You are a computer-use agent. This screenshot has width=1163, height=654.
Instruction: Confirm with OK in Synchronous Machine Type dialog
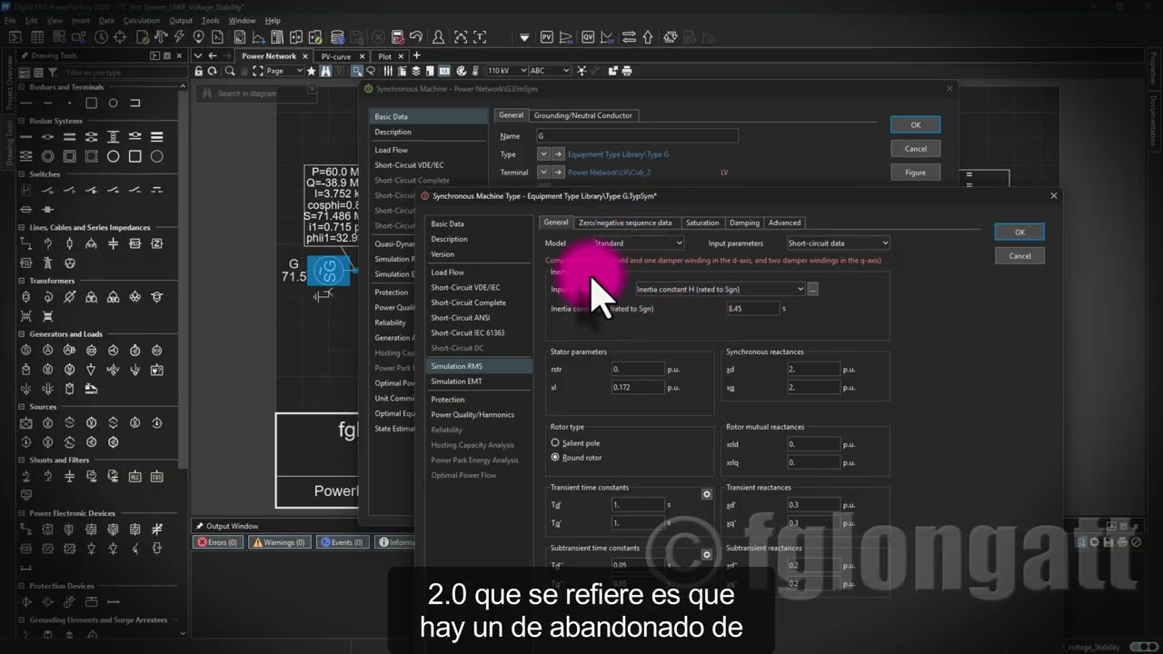pyautogui.click(x=1019, y=233)
